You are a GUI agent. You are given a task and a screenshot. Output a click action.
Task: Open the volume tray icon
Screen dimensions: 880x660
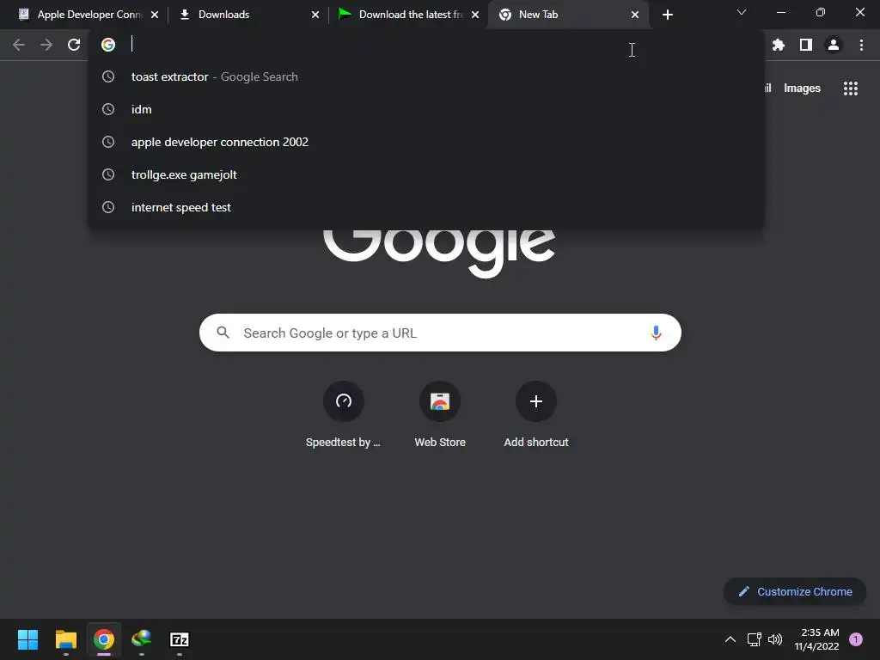point(775,639)
